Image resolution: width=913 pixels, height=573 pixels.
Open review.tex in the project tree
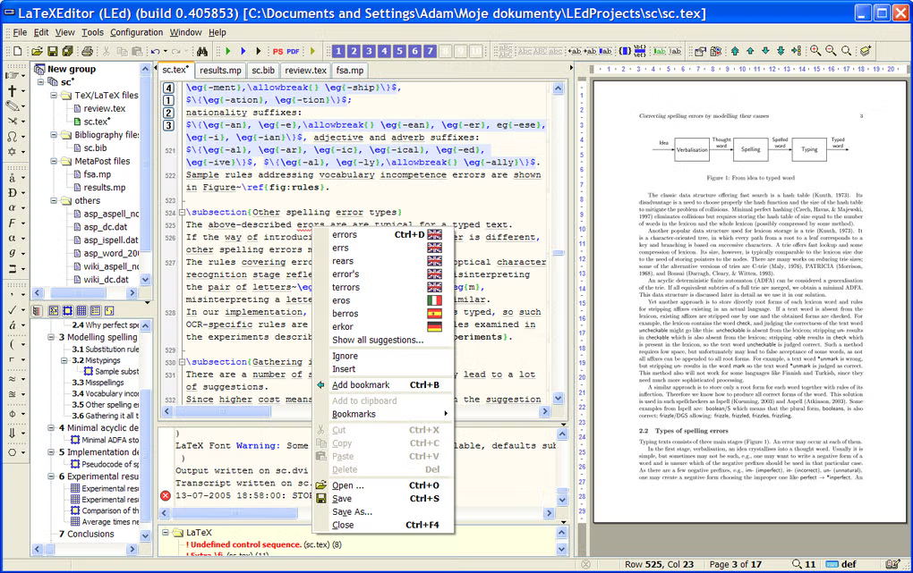tap(105, 108)
